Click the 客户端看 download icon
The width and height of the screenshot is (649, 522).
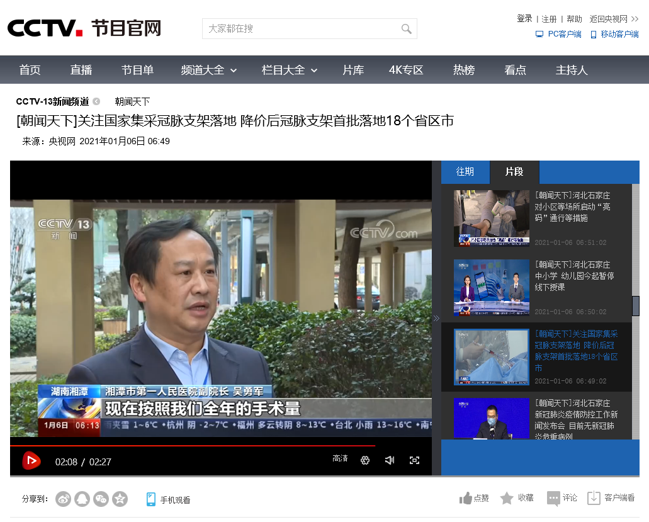[594, 498]
